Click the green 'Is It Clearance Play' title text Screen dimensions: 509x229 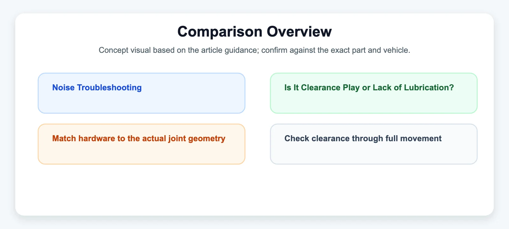322,87
